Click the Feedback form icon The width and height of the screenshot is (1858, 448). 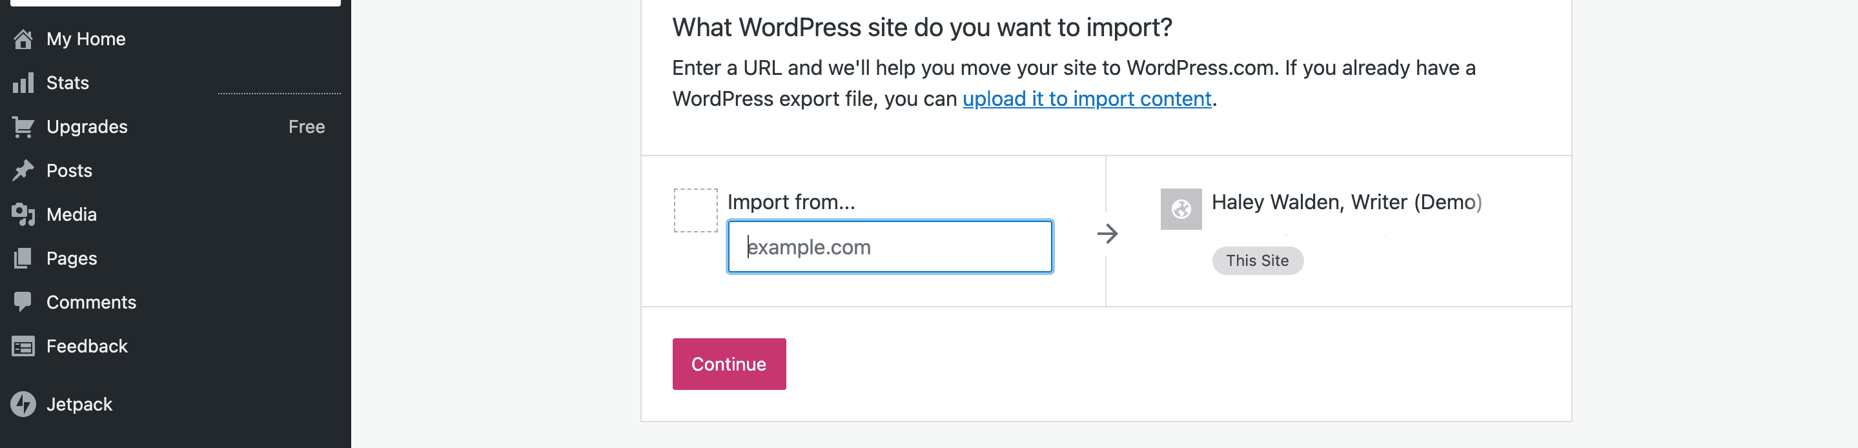23,346
